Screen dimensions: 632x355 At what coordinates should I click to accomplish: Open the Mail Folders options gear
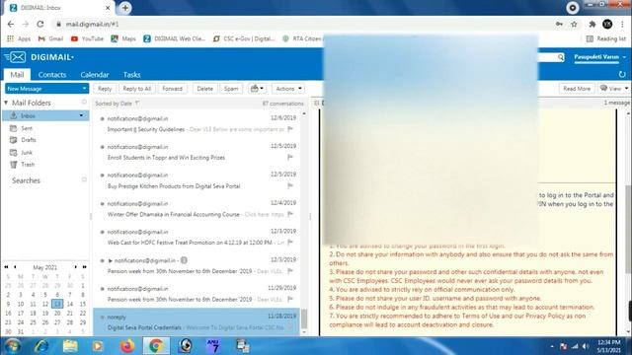(x=84, y=103)
